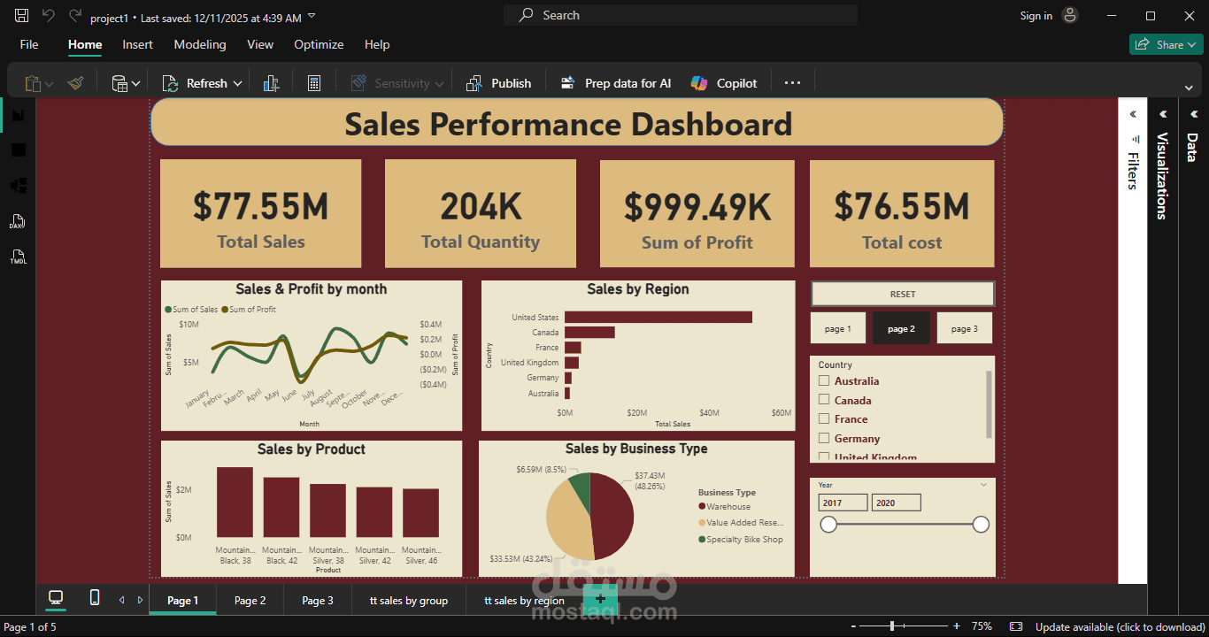Enable the Canada filter checkbox
Viewport: 1209px width, 637px height.
(x=825, y=400)
